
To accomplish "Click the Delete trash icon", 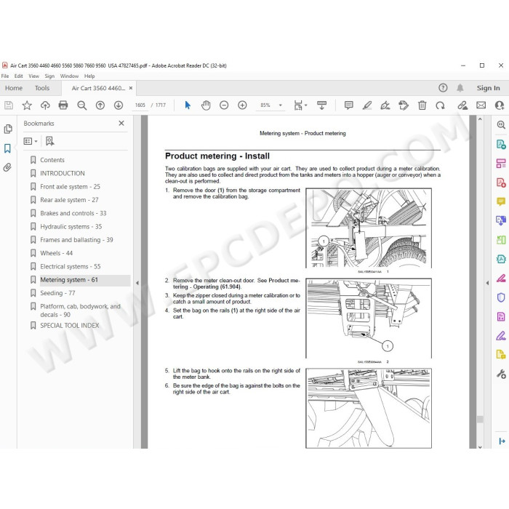I will 422,105.
